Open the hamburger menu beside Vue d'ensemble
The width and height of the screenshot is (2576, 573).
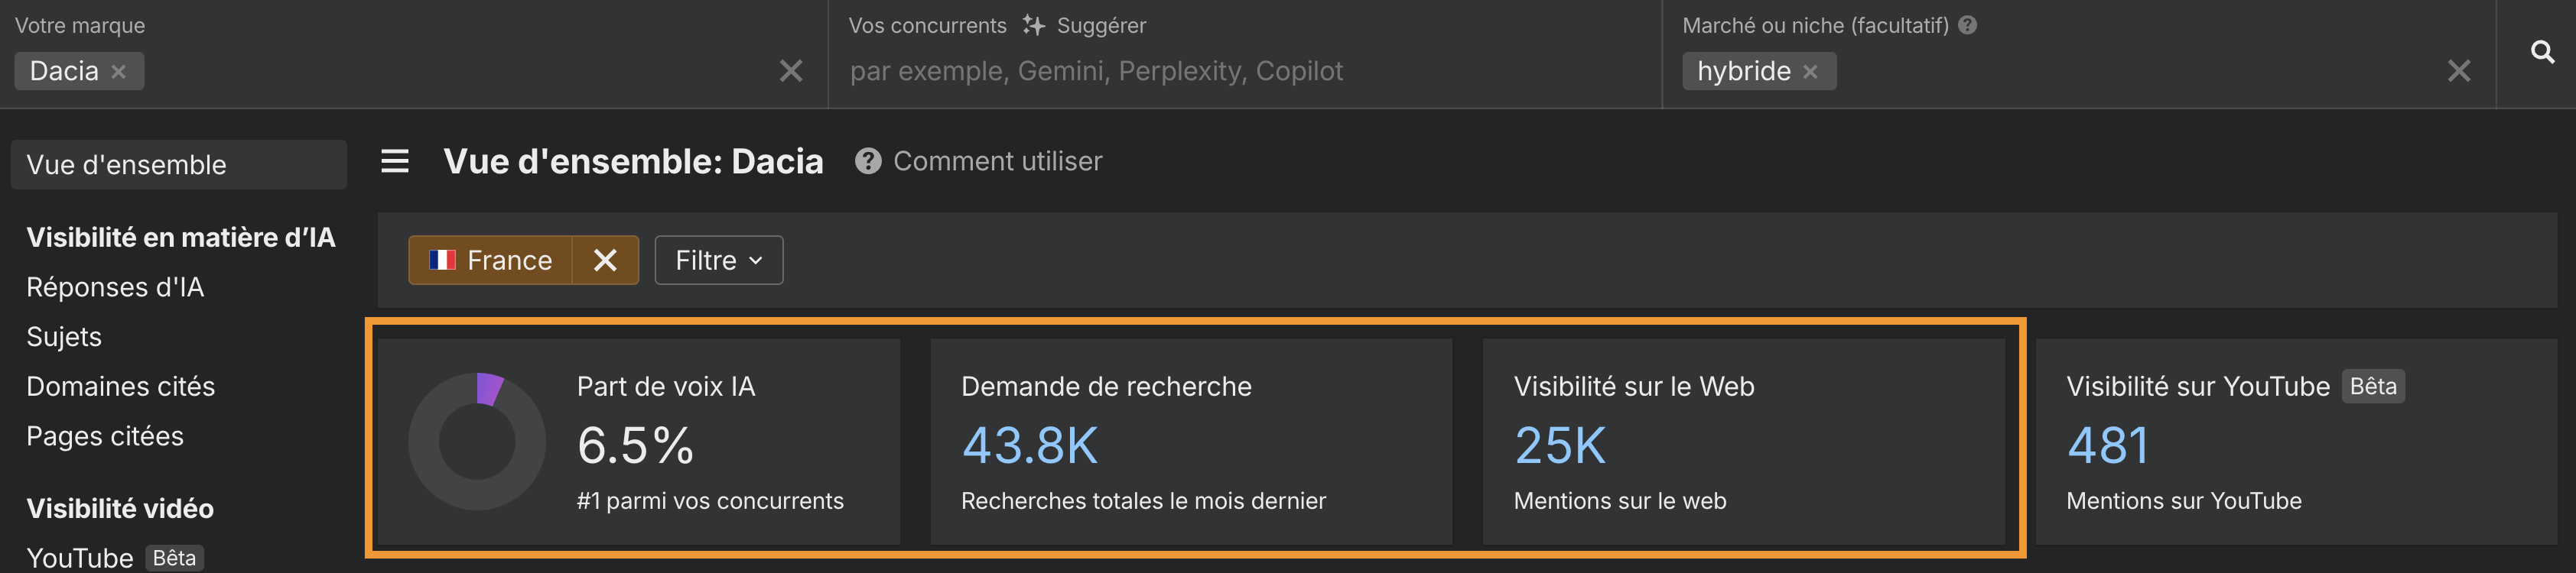[x=394, y=160]
